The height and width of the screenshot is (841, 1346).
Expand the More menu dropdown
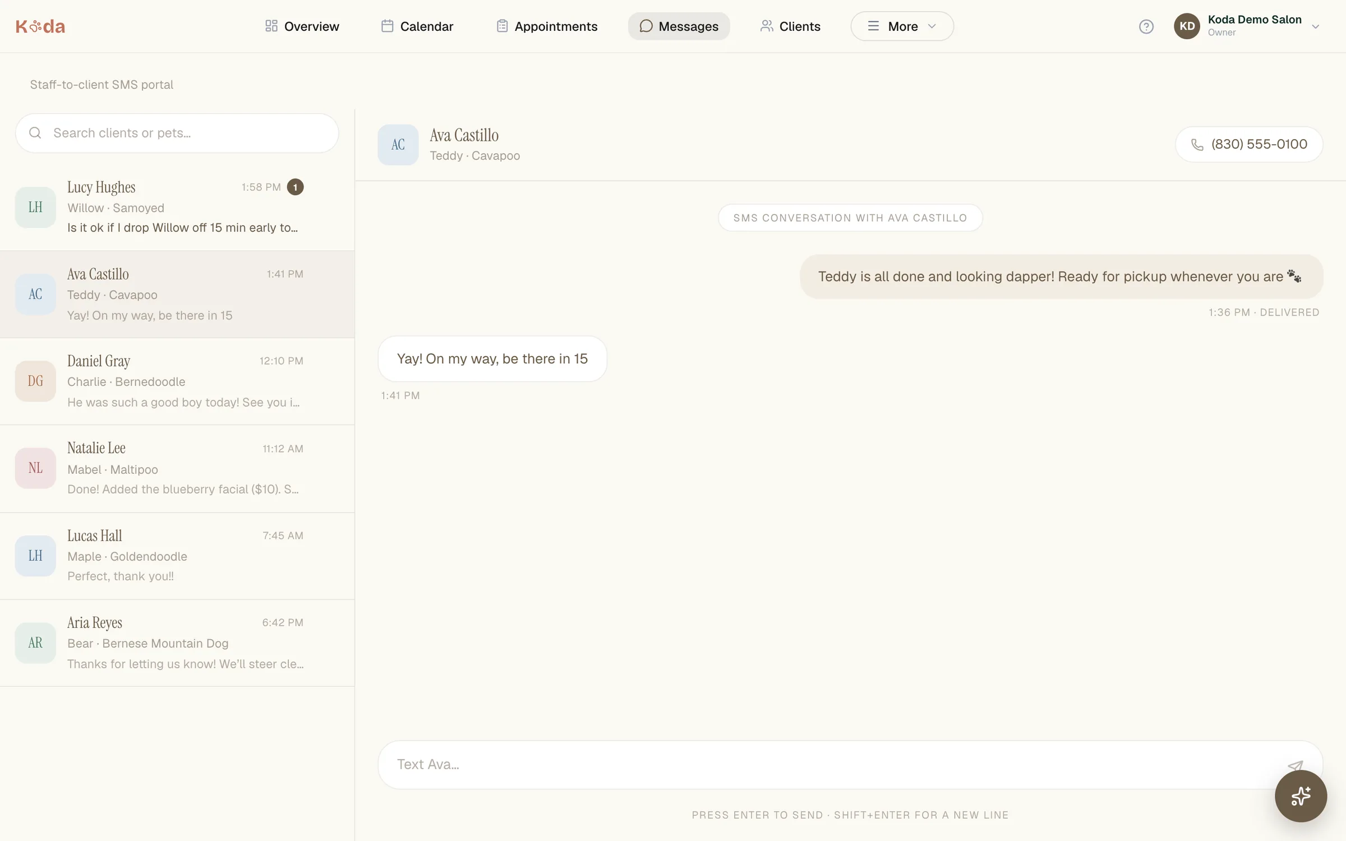902,26
